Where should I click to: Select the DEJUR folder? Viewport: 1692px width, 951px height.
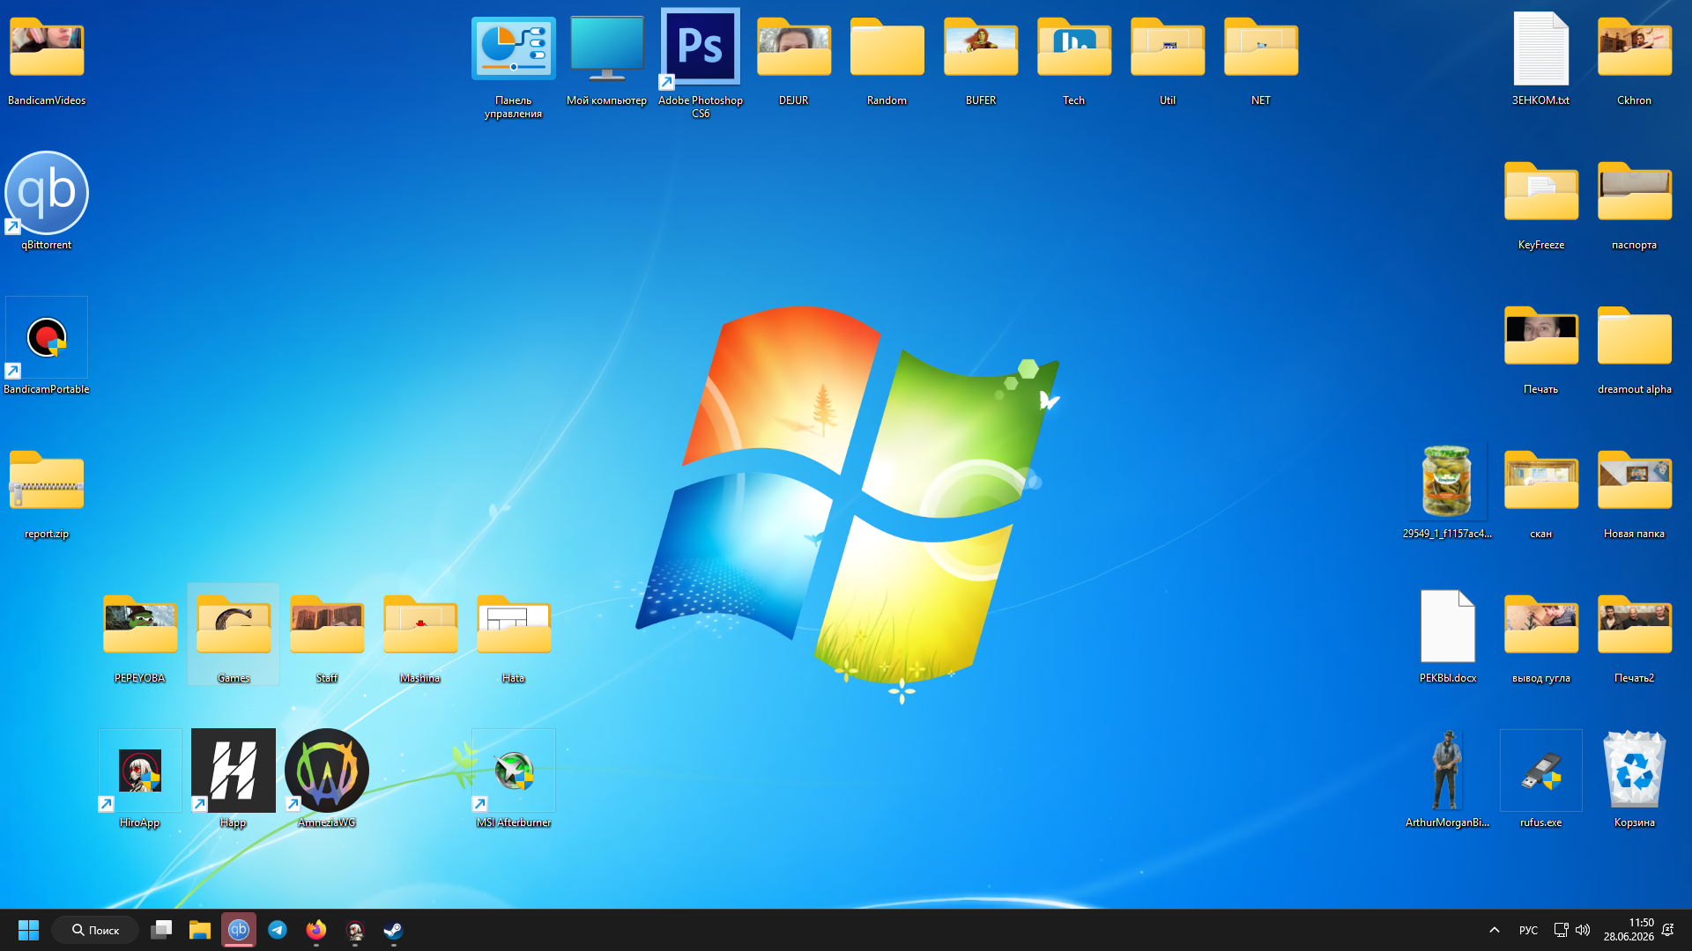coord(794,58)
